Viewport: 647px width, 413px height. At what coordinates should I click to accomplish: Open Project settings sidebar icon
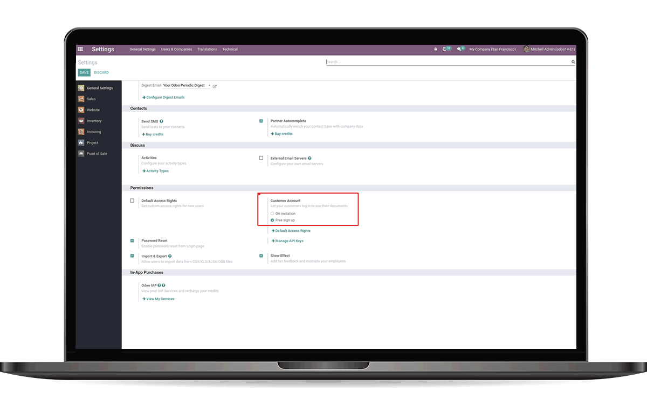(x=81, y=143)
